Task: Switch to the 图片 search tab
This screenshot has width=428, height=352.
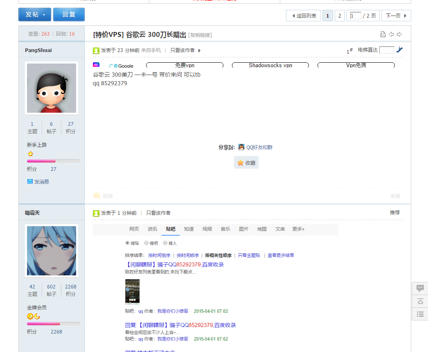Action: pos(244,229)
